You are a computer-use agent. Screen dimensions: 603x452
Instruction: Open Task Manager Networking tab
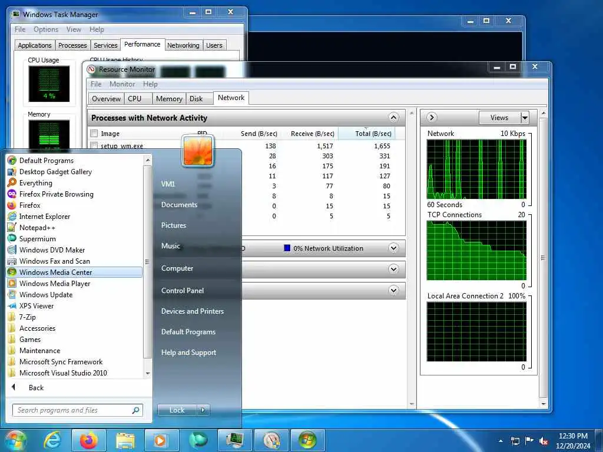[x=183, y=45]
